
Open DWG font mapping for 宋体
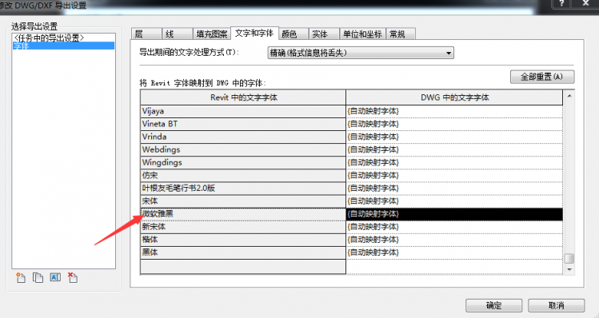point(454,201)
